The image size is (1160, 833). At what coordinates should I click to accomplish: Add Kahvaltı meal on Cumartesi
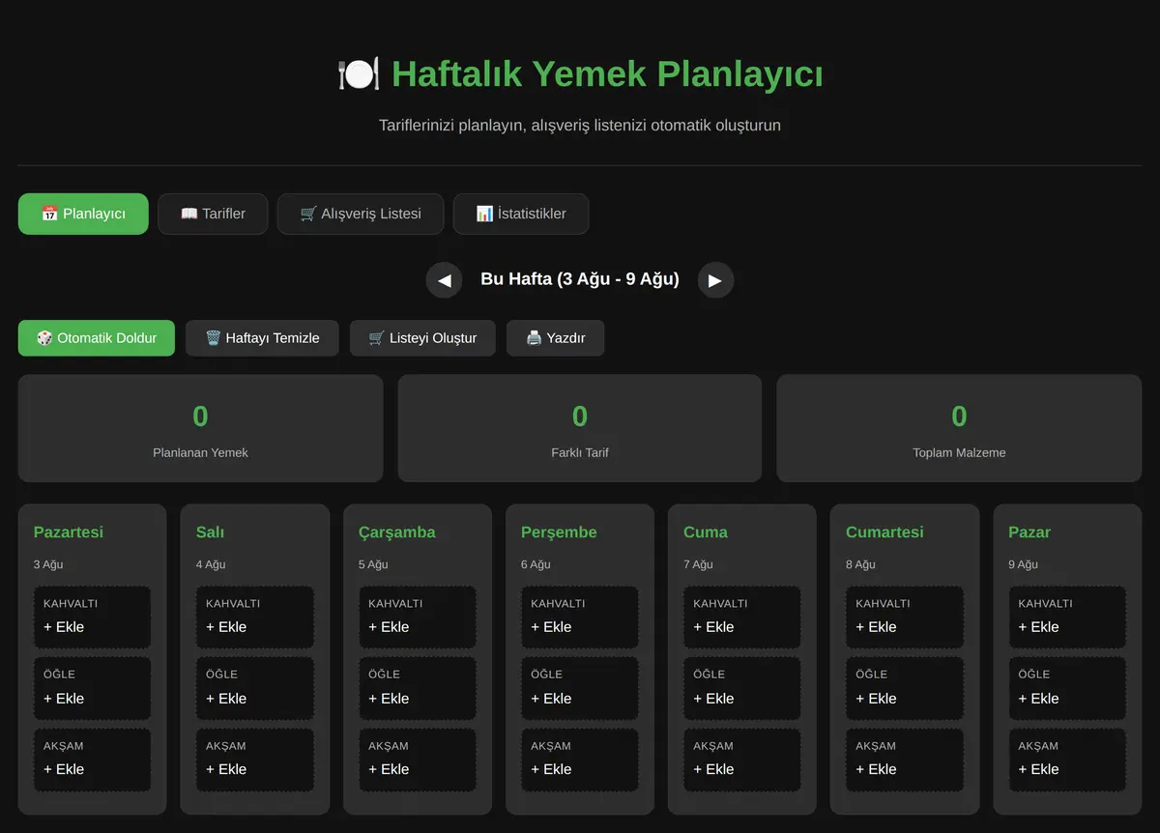click(x=904, y=617)
